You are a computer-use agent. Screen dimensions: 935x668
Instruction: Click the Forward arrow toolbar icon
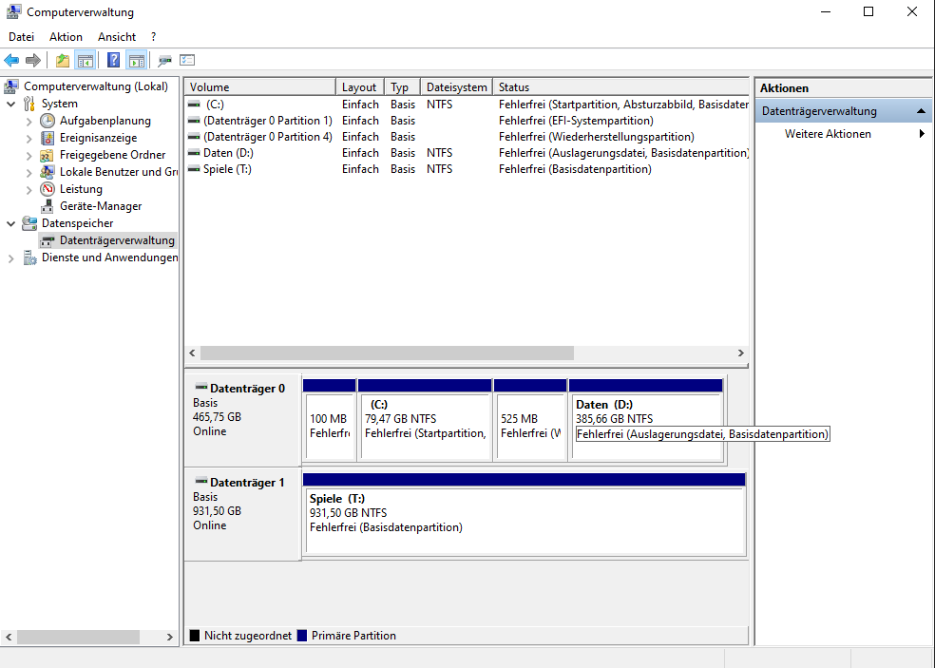click(33, 60)
